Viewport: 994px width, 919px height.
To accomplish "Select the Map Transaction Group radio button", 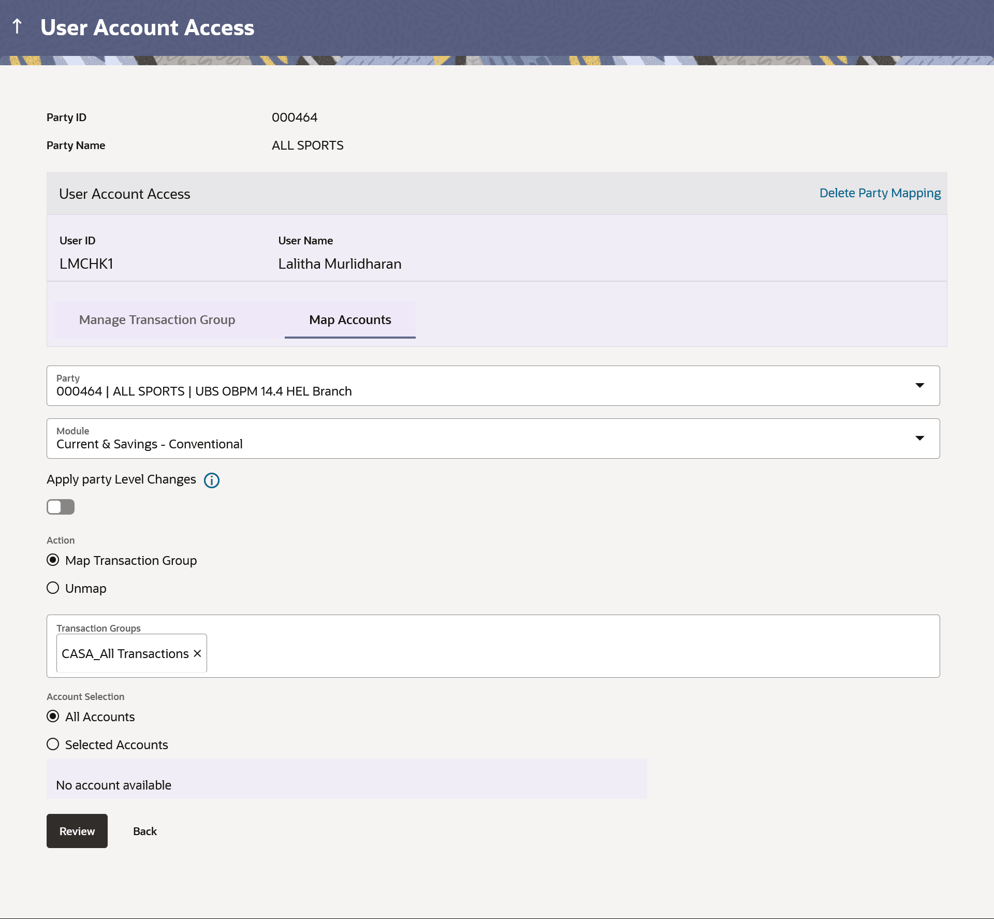I will 53,560.
